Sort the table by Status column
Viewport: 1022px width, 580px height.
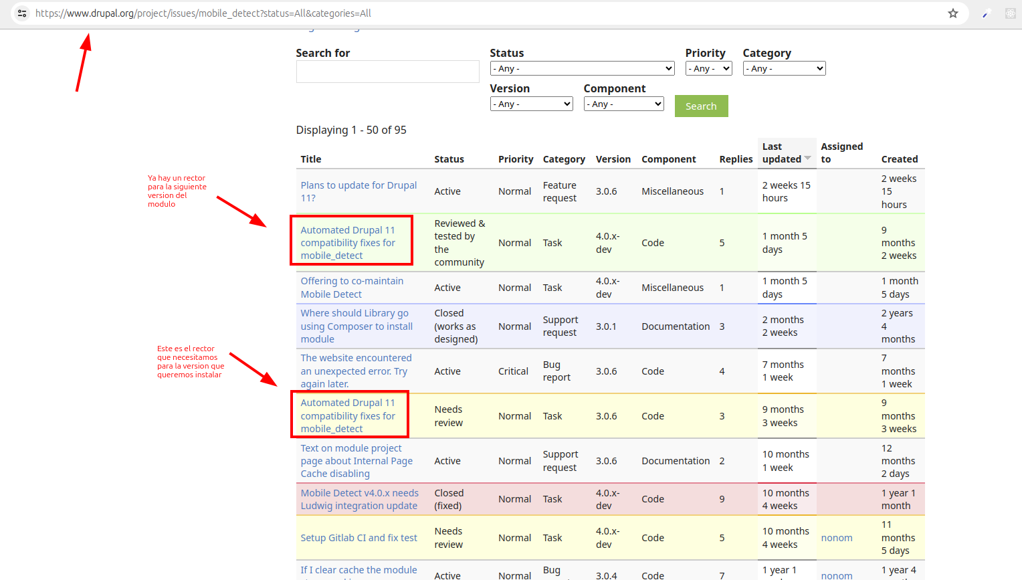tap(449, 159)
